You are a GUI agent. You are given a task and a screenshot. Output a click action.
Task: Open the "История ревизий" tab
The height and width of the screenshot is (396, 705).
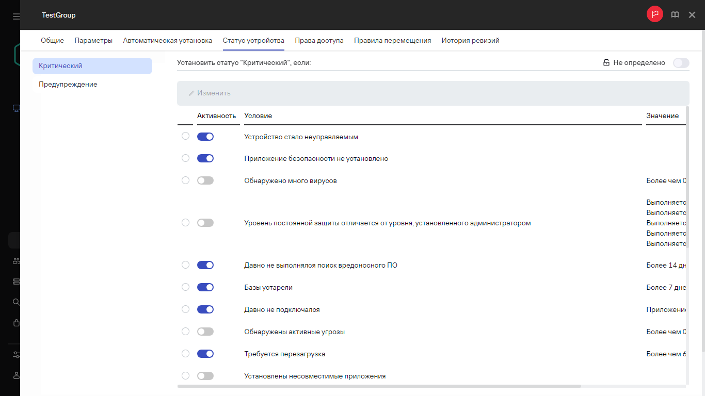[x=470, y=41]
